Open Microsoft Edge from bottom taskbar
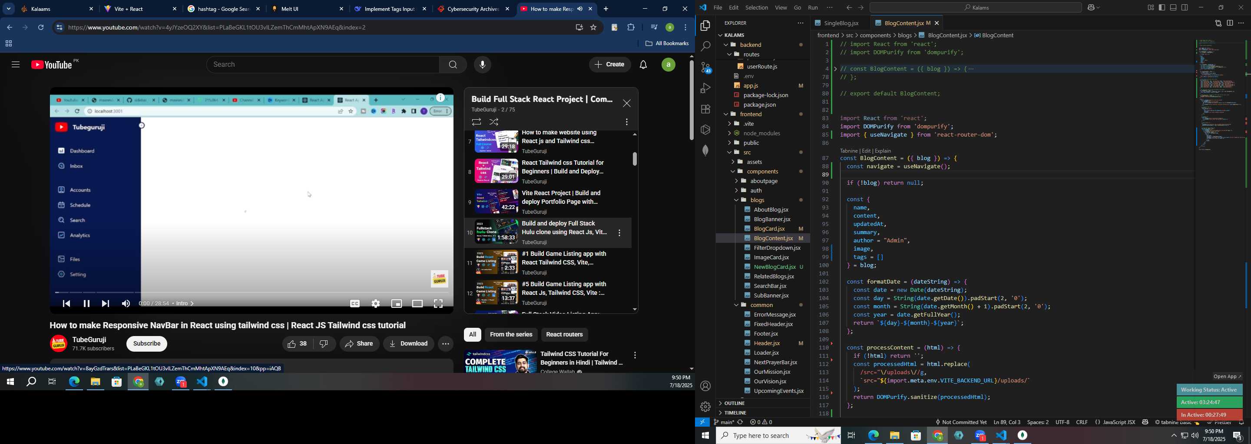The height and width of the screenshot is (444, 1251). [x=873, y=435]
